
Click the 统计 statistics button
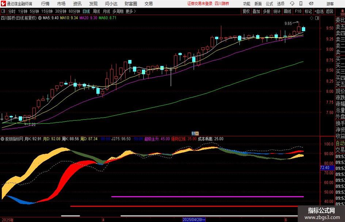point(277,11)
